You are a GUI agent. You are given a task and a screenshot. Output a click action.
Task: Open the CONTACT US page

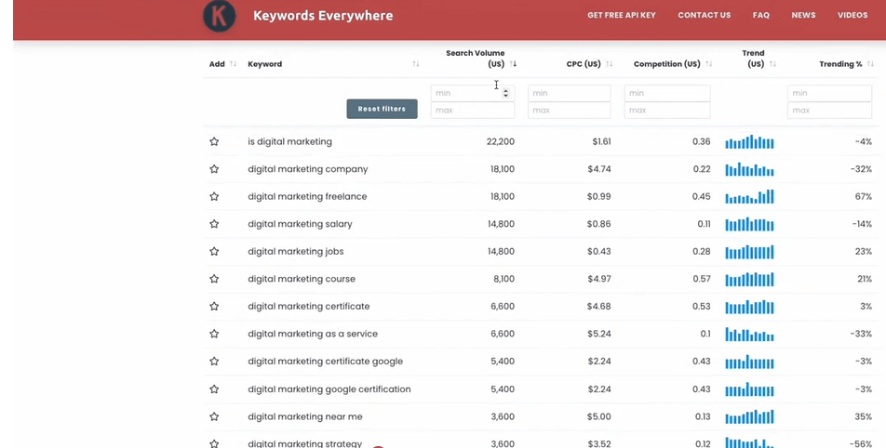pos(704,15)
